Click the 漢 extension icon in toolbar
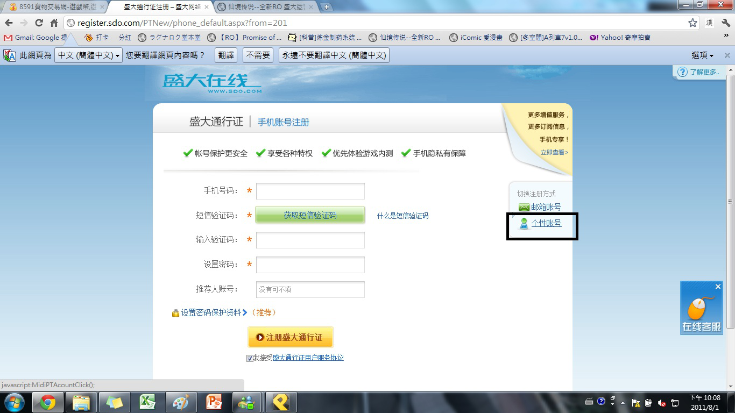Screen dimensions: 735x413 710,23
